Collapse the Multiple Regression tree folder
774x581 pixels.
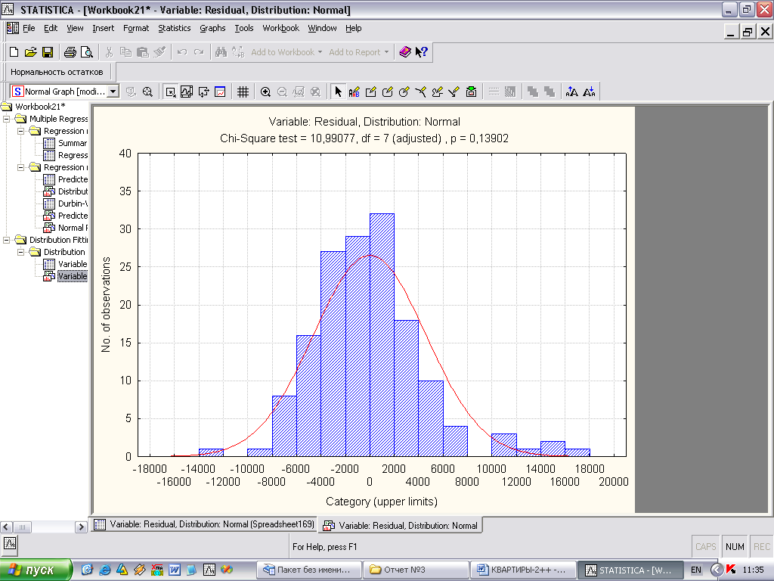(7, 119)
